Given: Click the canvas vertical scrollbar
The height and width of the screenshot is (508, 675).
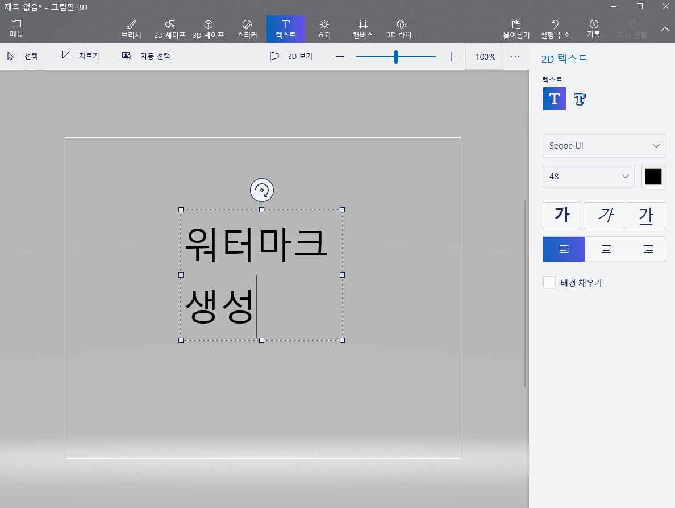Looking at the screenshot, I should 525,293.
